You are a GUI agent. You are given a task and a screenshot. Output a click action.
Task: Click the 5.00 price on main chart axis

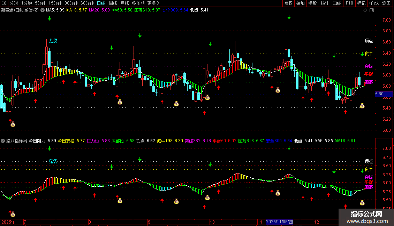click(386, 130)
